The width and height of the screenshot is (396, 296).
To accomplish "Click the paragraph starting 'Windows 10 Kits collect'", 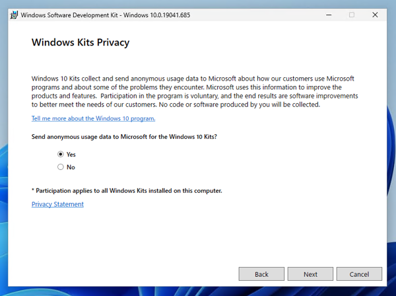I will click(x=195, y=91).
